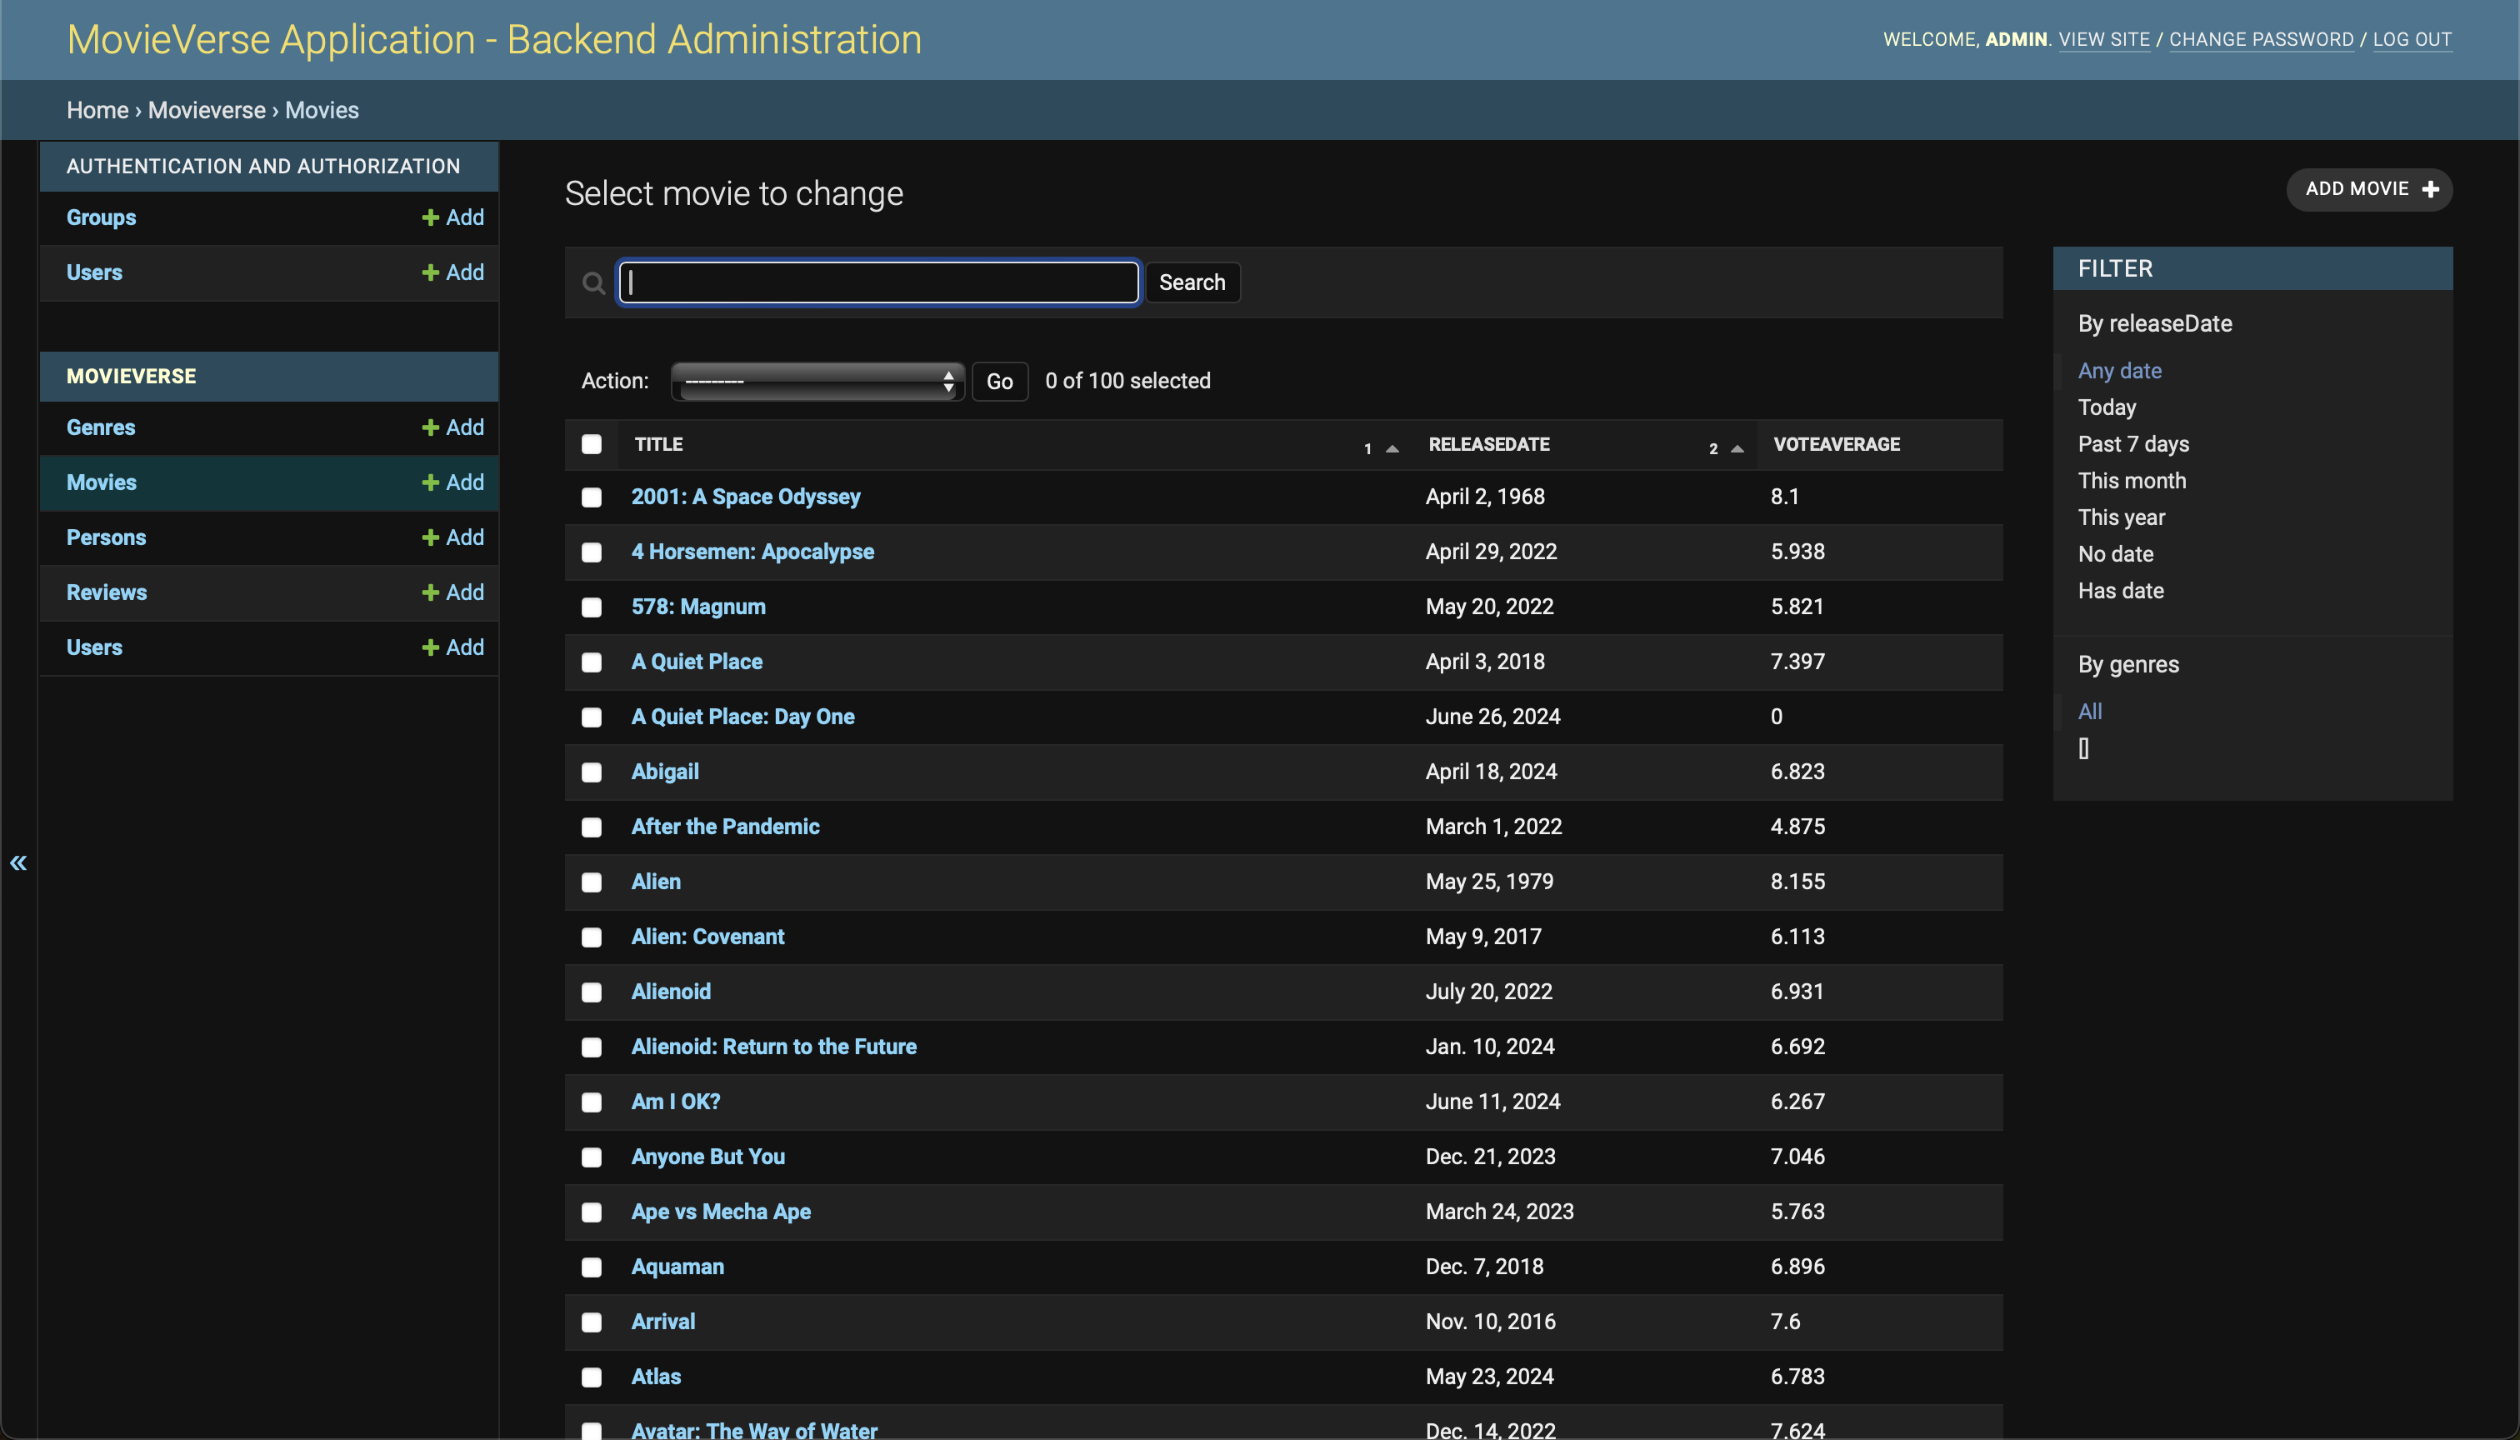Check the After the Pandemic row
The height and width of the screenshot is (1440, 2520).
click(x=592, y=827)
